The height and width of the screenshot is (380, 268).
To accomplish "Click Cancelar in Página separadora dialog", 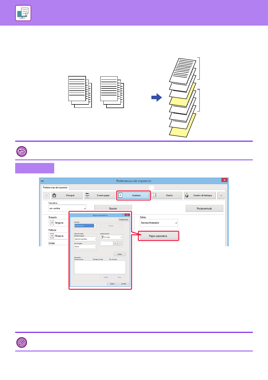I will click(x=124, y=284).
